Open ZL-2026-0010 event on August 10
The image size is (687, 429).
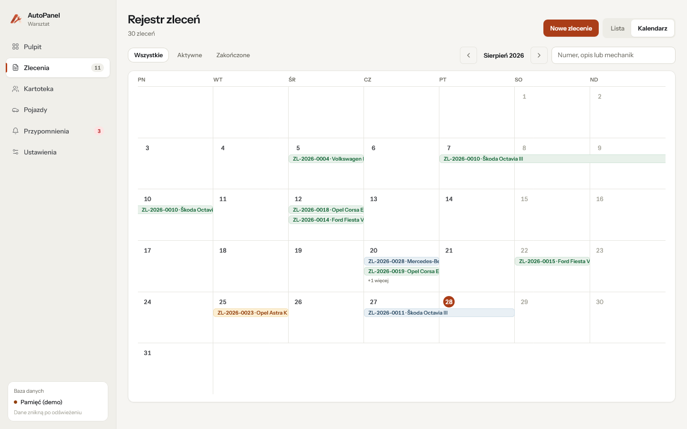(x=176, y=210)
